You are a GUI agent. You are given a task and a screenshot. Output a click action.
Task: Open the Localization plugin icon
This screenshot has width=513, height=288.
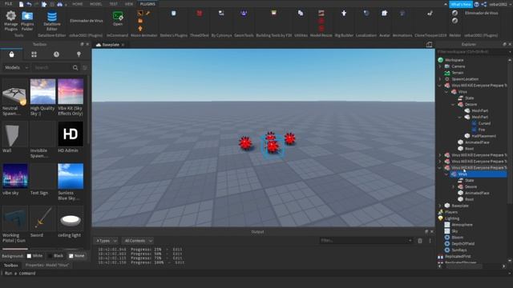[366, 14]
